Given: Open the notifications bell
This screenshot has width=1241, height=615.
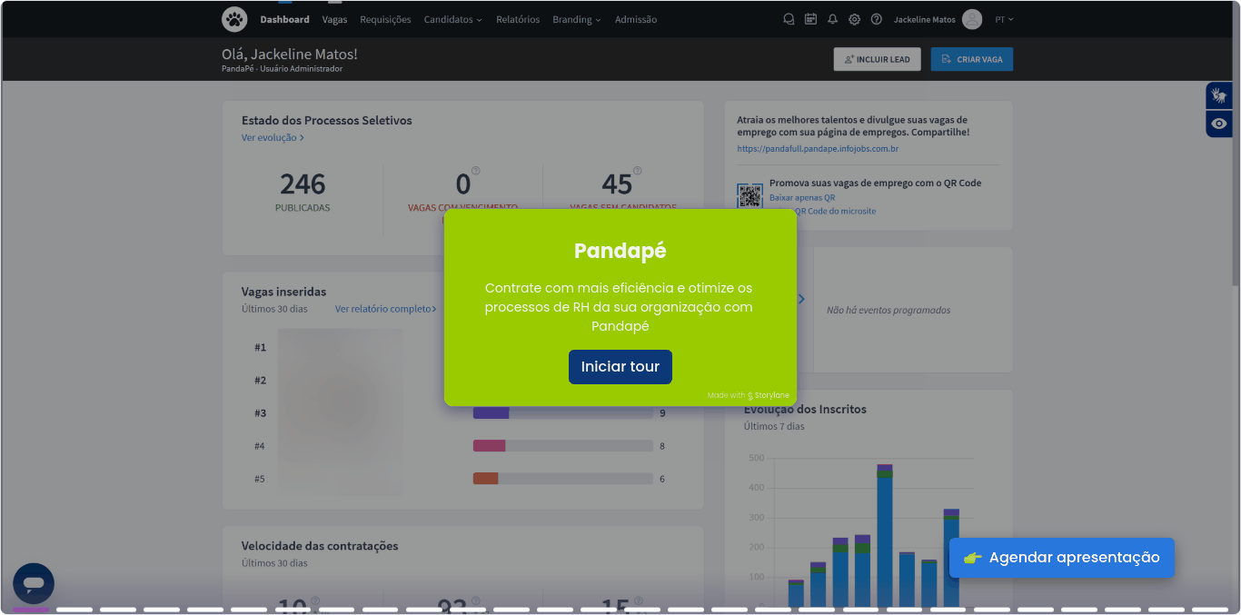Looking at the screenshot, I should click(832, 19).
